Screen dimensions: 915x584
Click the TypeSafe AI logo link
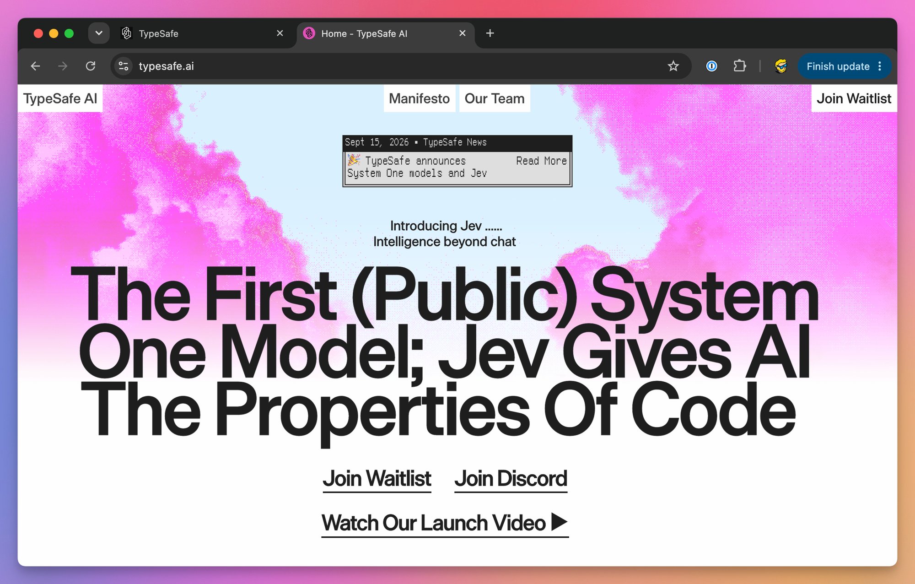coord(60,98)
